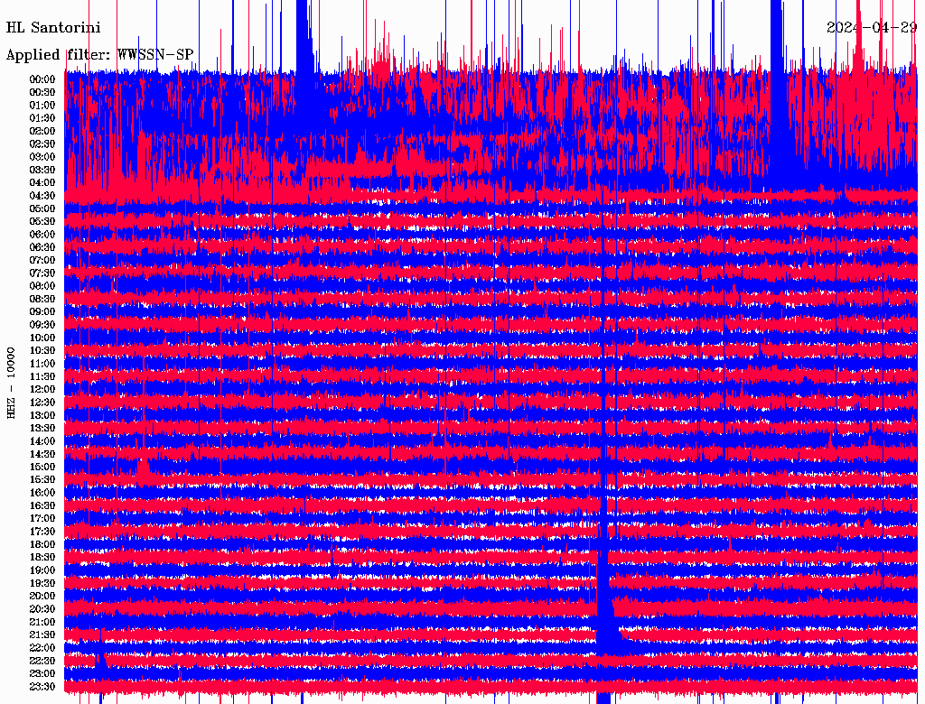Select the 02:00 time row label
Viewport: 925px width, 704px height.
point(42,131)
